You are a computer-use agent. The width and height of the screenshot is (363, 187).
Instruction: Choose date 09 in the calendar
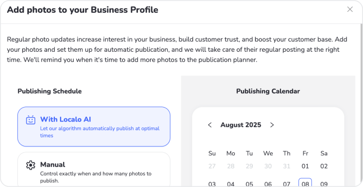tap(324, 184)
